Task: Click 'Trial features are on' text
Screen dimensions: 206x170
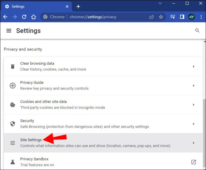Action: pyautogui.click(x=37, y=165)
